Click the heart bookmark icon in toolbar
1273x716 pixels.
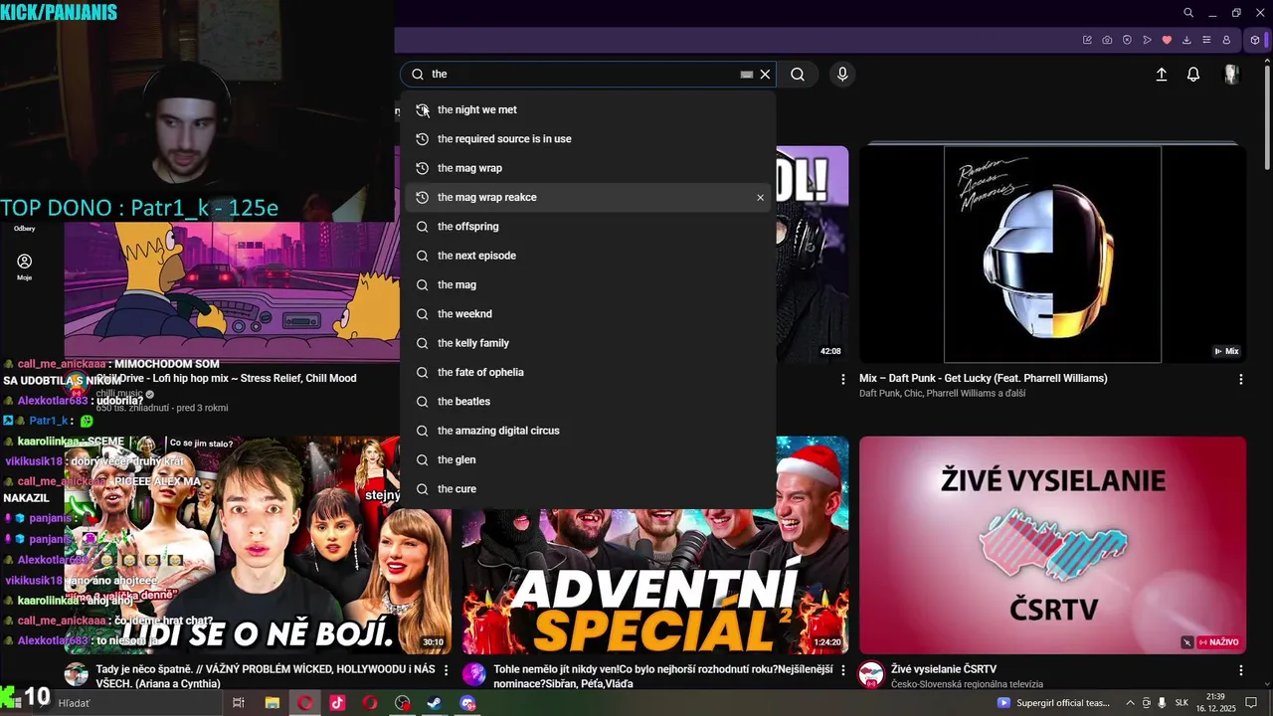click(x=1167, y=40)
